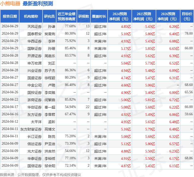Click analyst name 孙珊

pyautogui.click(x=51, y=48)
